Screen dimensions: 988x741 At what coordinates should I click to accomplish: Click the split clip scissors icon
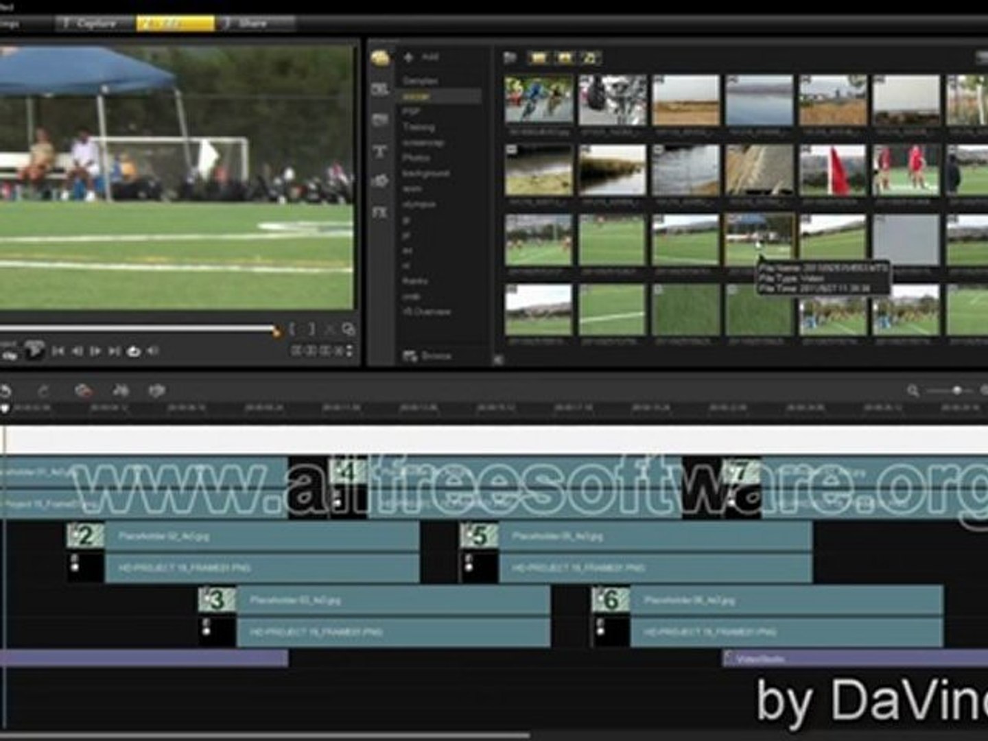pyautogui.click(x=329, y=330)
